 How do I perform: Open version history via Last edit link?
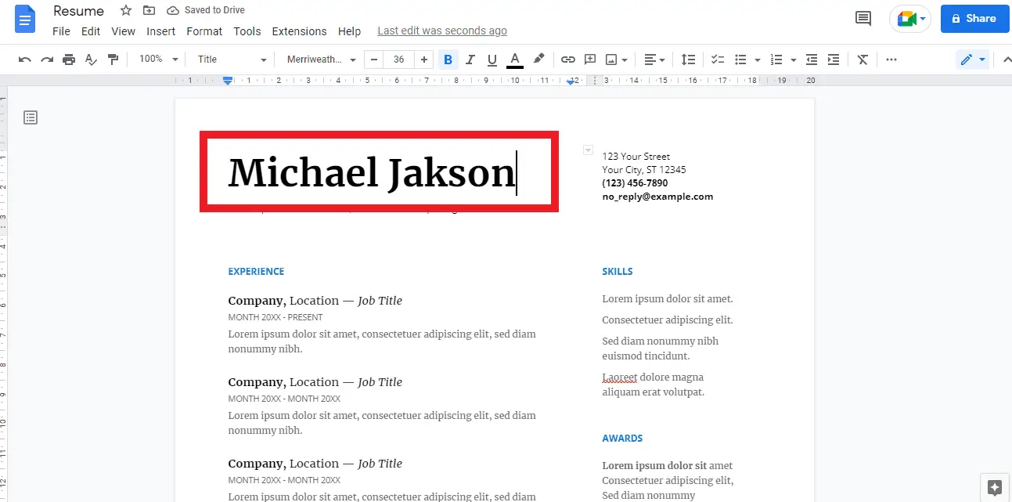pyautogui.click(x=441, y=31)
